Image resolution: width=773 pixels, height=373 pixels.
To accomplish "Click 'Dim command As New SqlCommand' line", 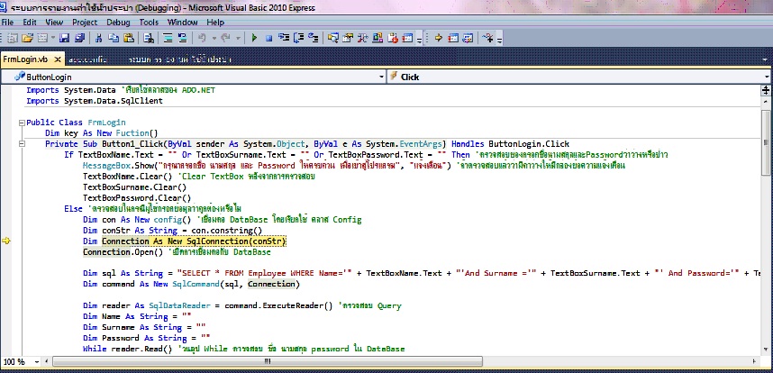I will click(x=191, y=284).
